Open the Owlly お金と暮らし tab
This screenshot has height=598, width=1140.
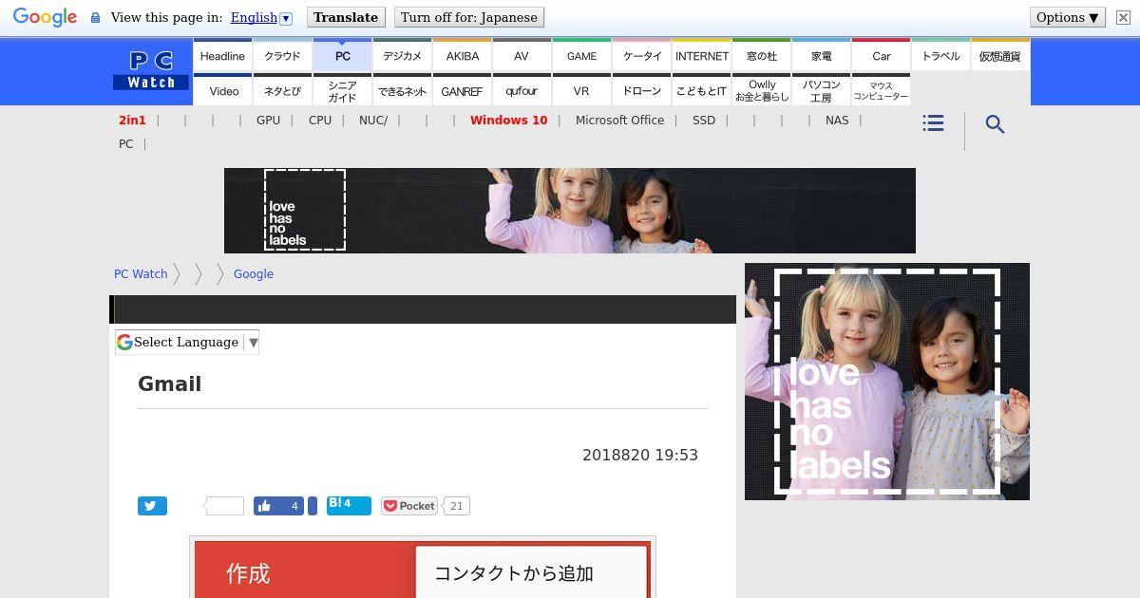click(x=762, y=91)
